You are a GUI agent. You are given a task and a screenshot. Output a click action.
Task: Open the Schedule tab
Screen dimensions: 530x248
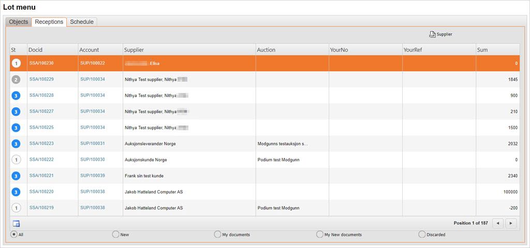[82, 22]
